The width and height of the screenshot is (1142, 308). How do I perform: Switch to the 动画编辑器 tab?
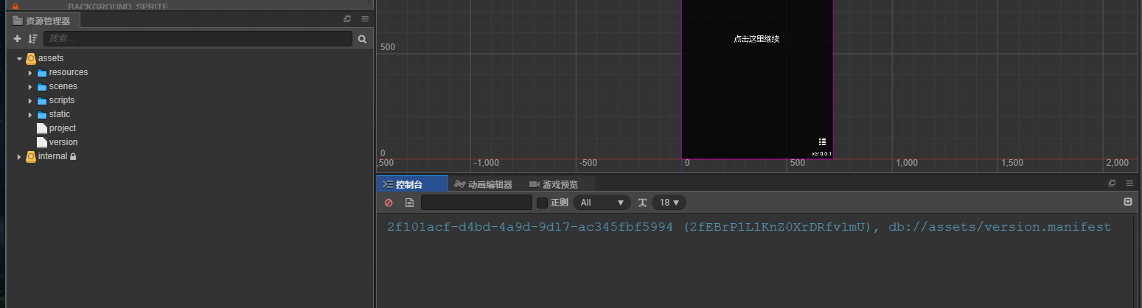(483, 184)
